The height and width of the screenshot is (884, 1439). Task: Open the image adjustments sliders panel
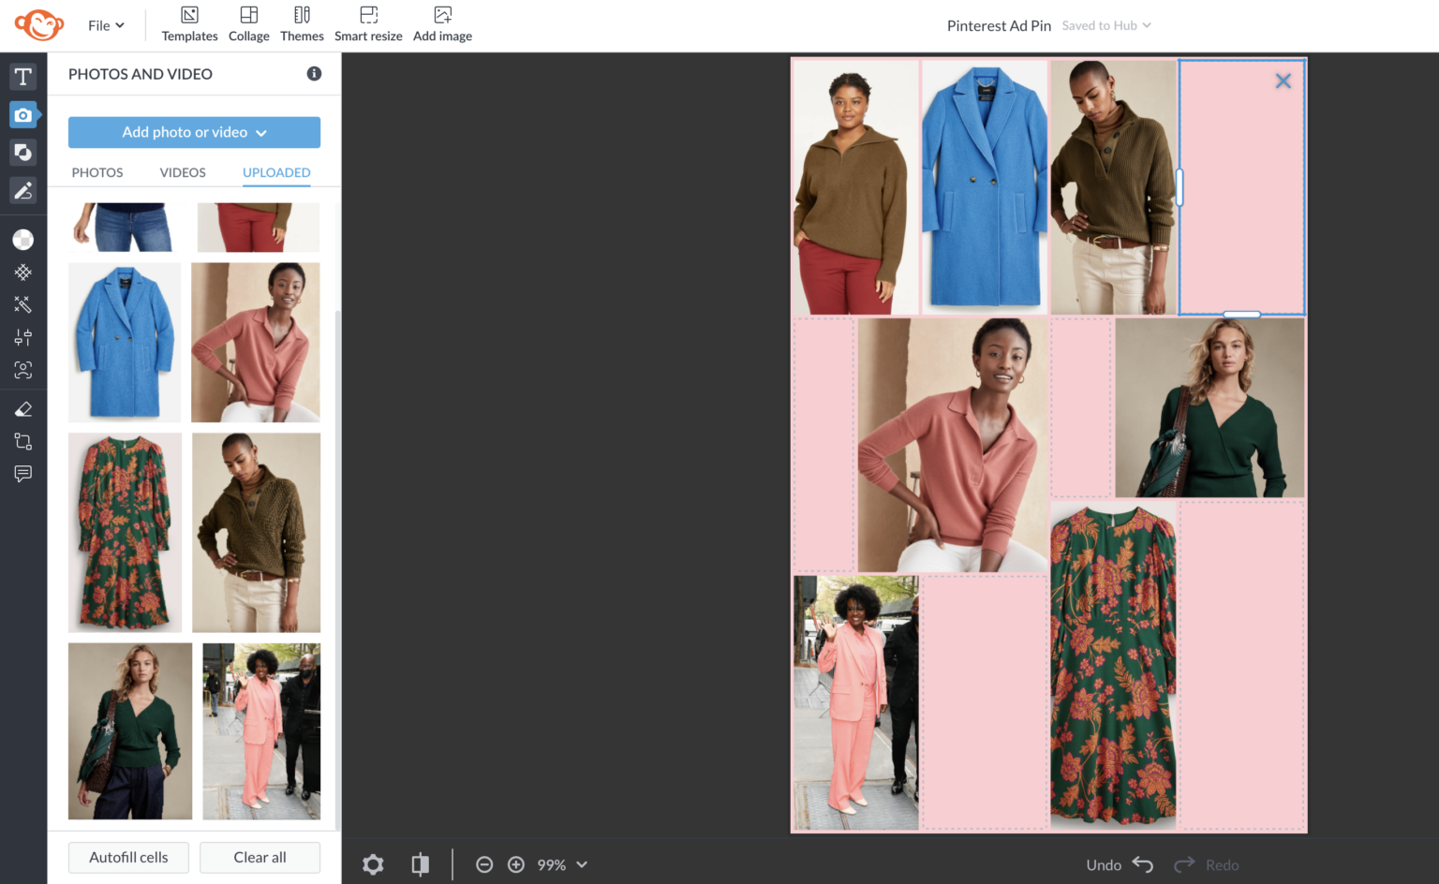pyautogui.click(x=22, y=337)
